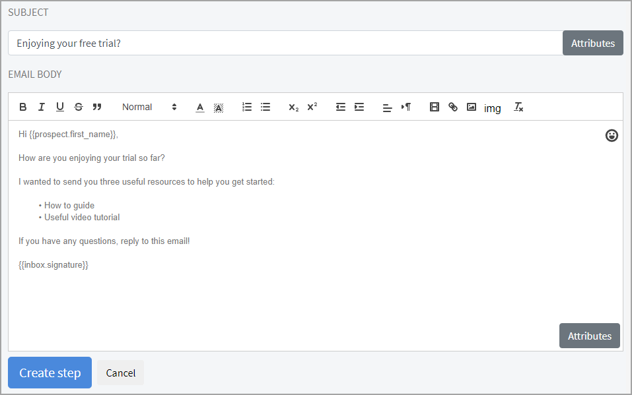The image size is (632, 395).
Task: Insert a numbered list
Action: pos(247,107)
